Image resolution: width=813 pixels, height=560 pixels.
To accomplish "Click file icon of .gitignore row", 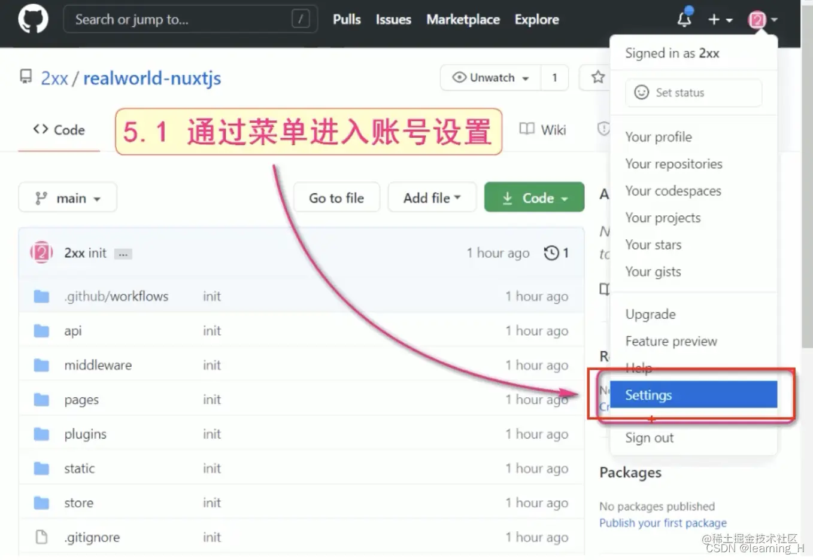I will pos(41,537).
